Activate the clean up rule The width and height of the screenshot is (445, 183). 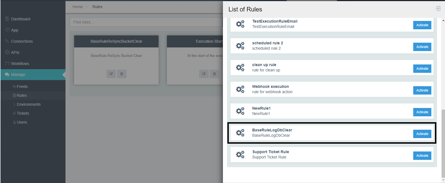tap(422, 69)
